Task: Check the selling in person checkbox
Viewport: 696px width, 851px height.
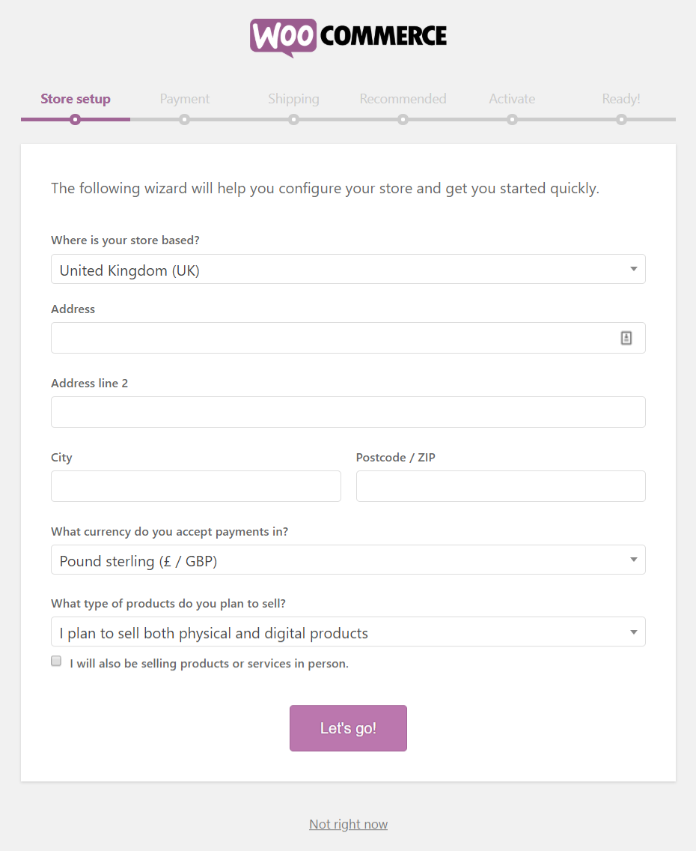Action: click(x=56, y=661)
